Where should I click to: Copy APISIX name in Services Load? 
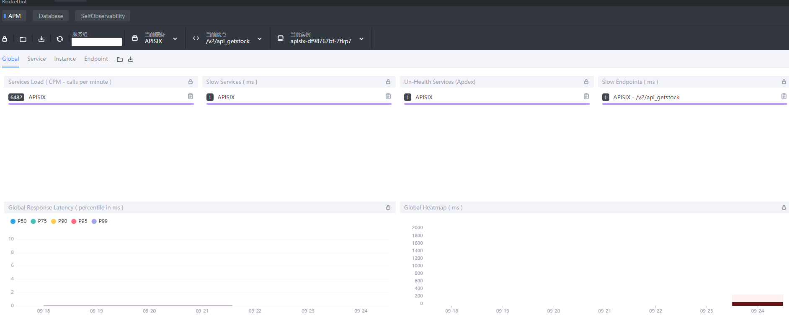[x=191, y=96]
